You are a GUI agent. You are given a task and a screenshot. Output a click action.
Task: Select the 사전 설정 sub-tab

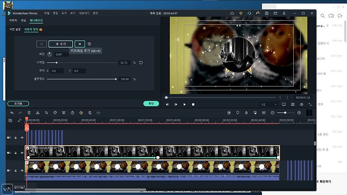tap(15, 29)
